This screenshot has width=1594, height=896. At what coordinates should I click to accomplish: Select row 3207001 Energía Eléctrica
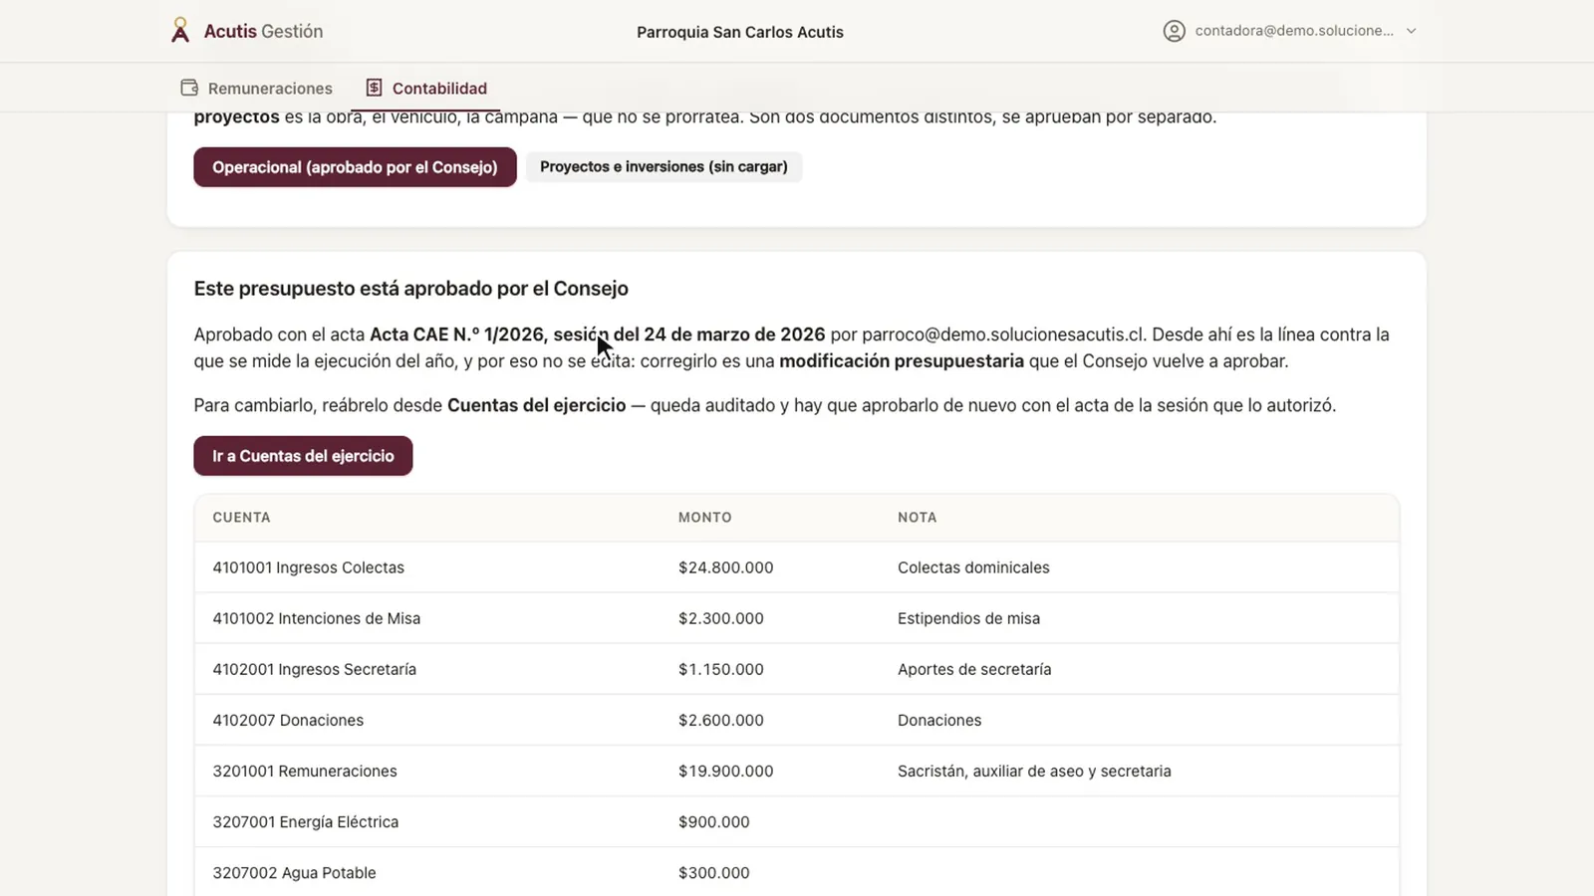tap(797, 821)
